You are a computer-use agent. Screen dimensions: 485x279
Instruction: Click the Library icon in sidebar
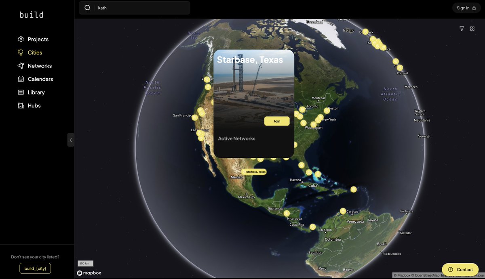(x=21, y=92)
